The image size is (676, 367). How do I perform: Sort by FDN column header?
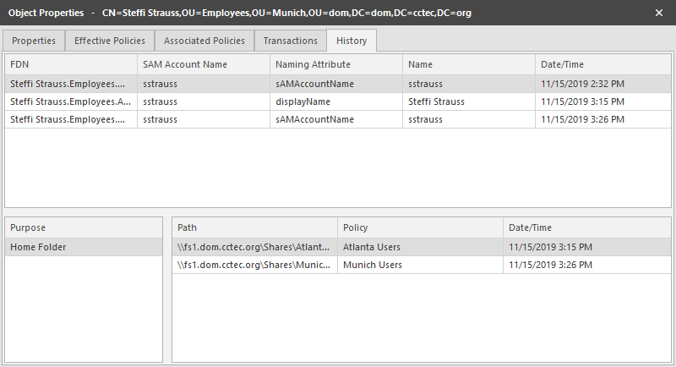pos(71,64)
